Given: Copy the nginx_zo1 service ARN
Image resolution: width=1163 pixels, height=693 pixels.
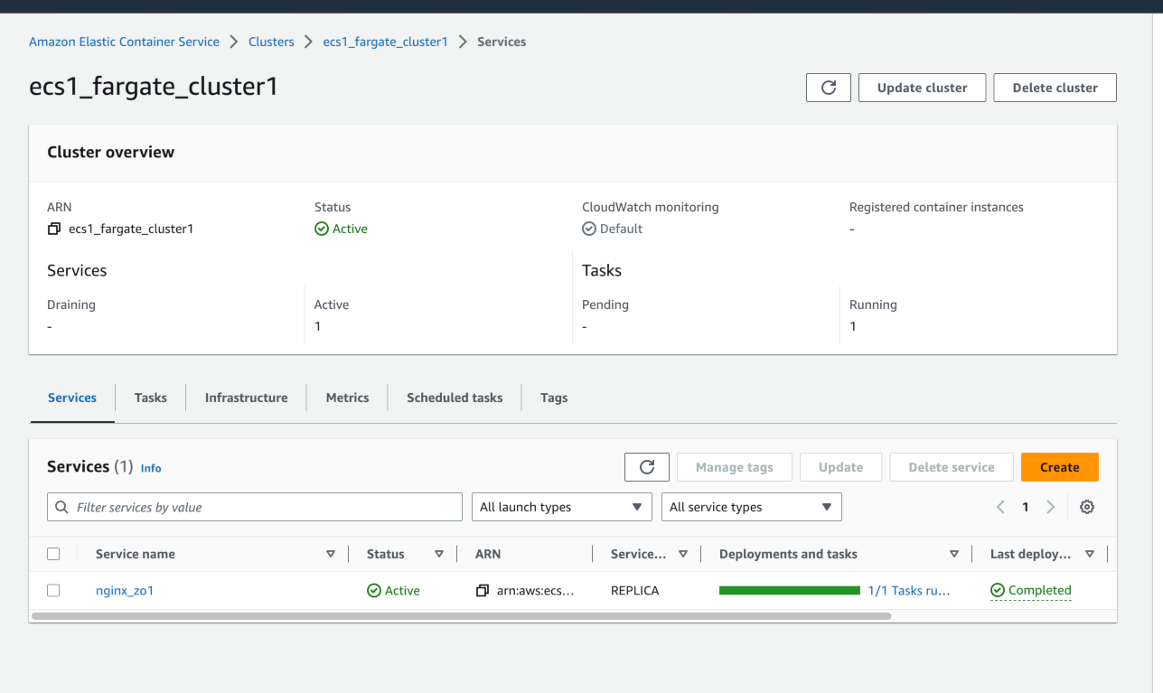Looking at the screenshot, I should (483, 591).
